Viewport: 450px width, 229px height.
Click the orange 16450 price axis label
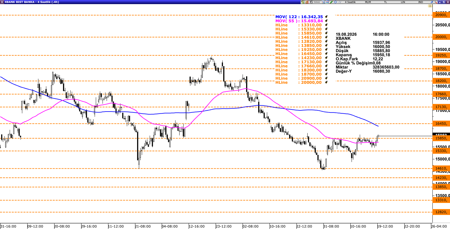441,124
